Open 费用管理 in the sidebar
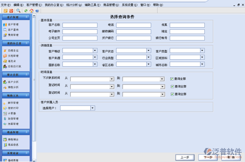This screenshot has height=162, width=245. point(11,35)
